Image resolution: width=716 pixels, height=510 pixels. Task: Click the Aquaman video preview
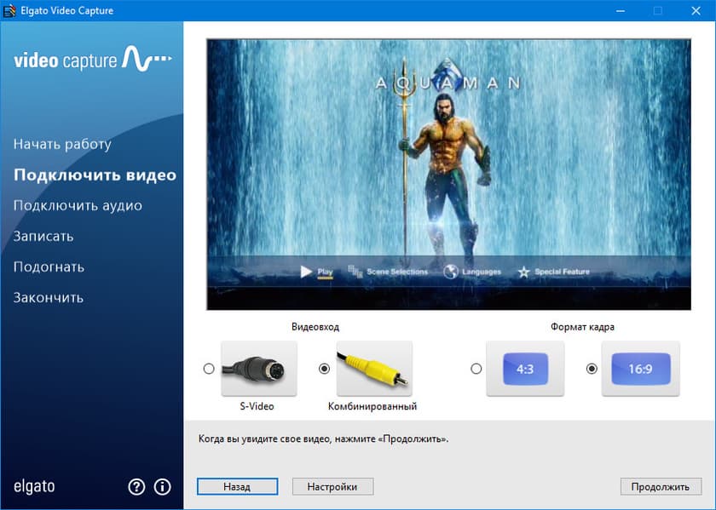tap(449, 175)
